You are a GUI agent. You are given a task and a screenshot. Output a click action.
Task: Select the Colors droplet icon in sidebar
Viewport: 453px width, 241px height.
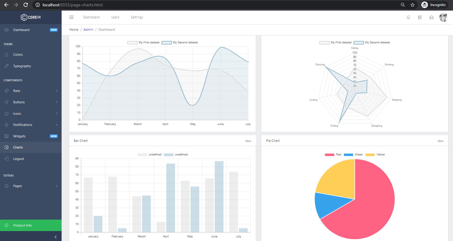coord(7,55)
